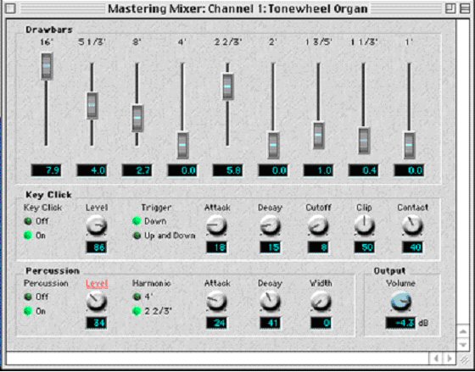Select the 5 1/3' value field showing 4.0
The width and height of the screenshot is (475, 372).
pos(92,170)
